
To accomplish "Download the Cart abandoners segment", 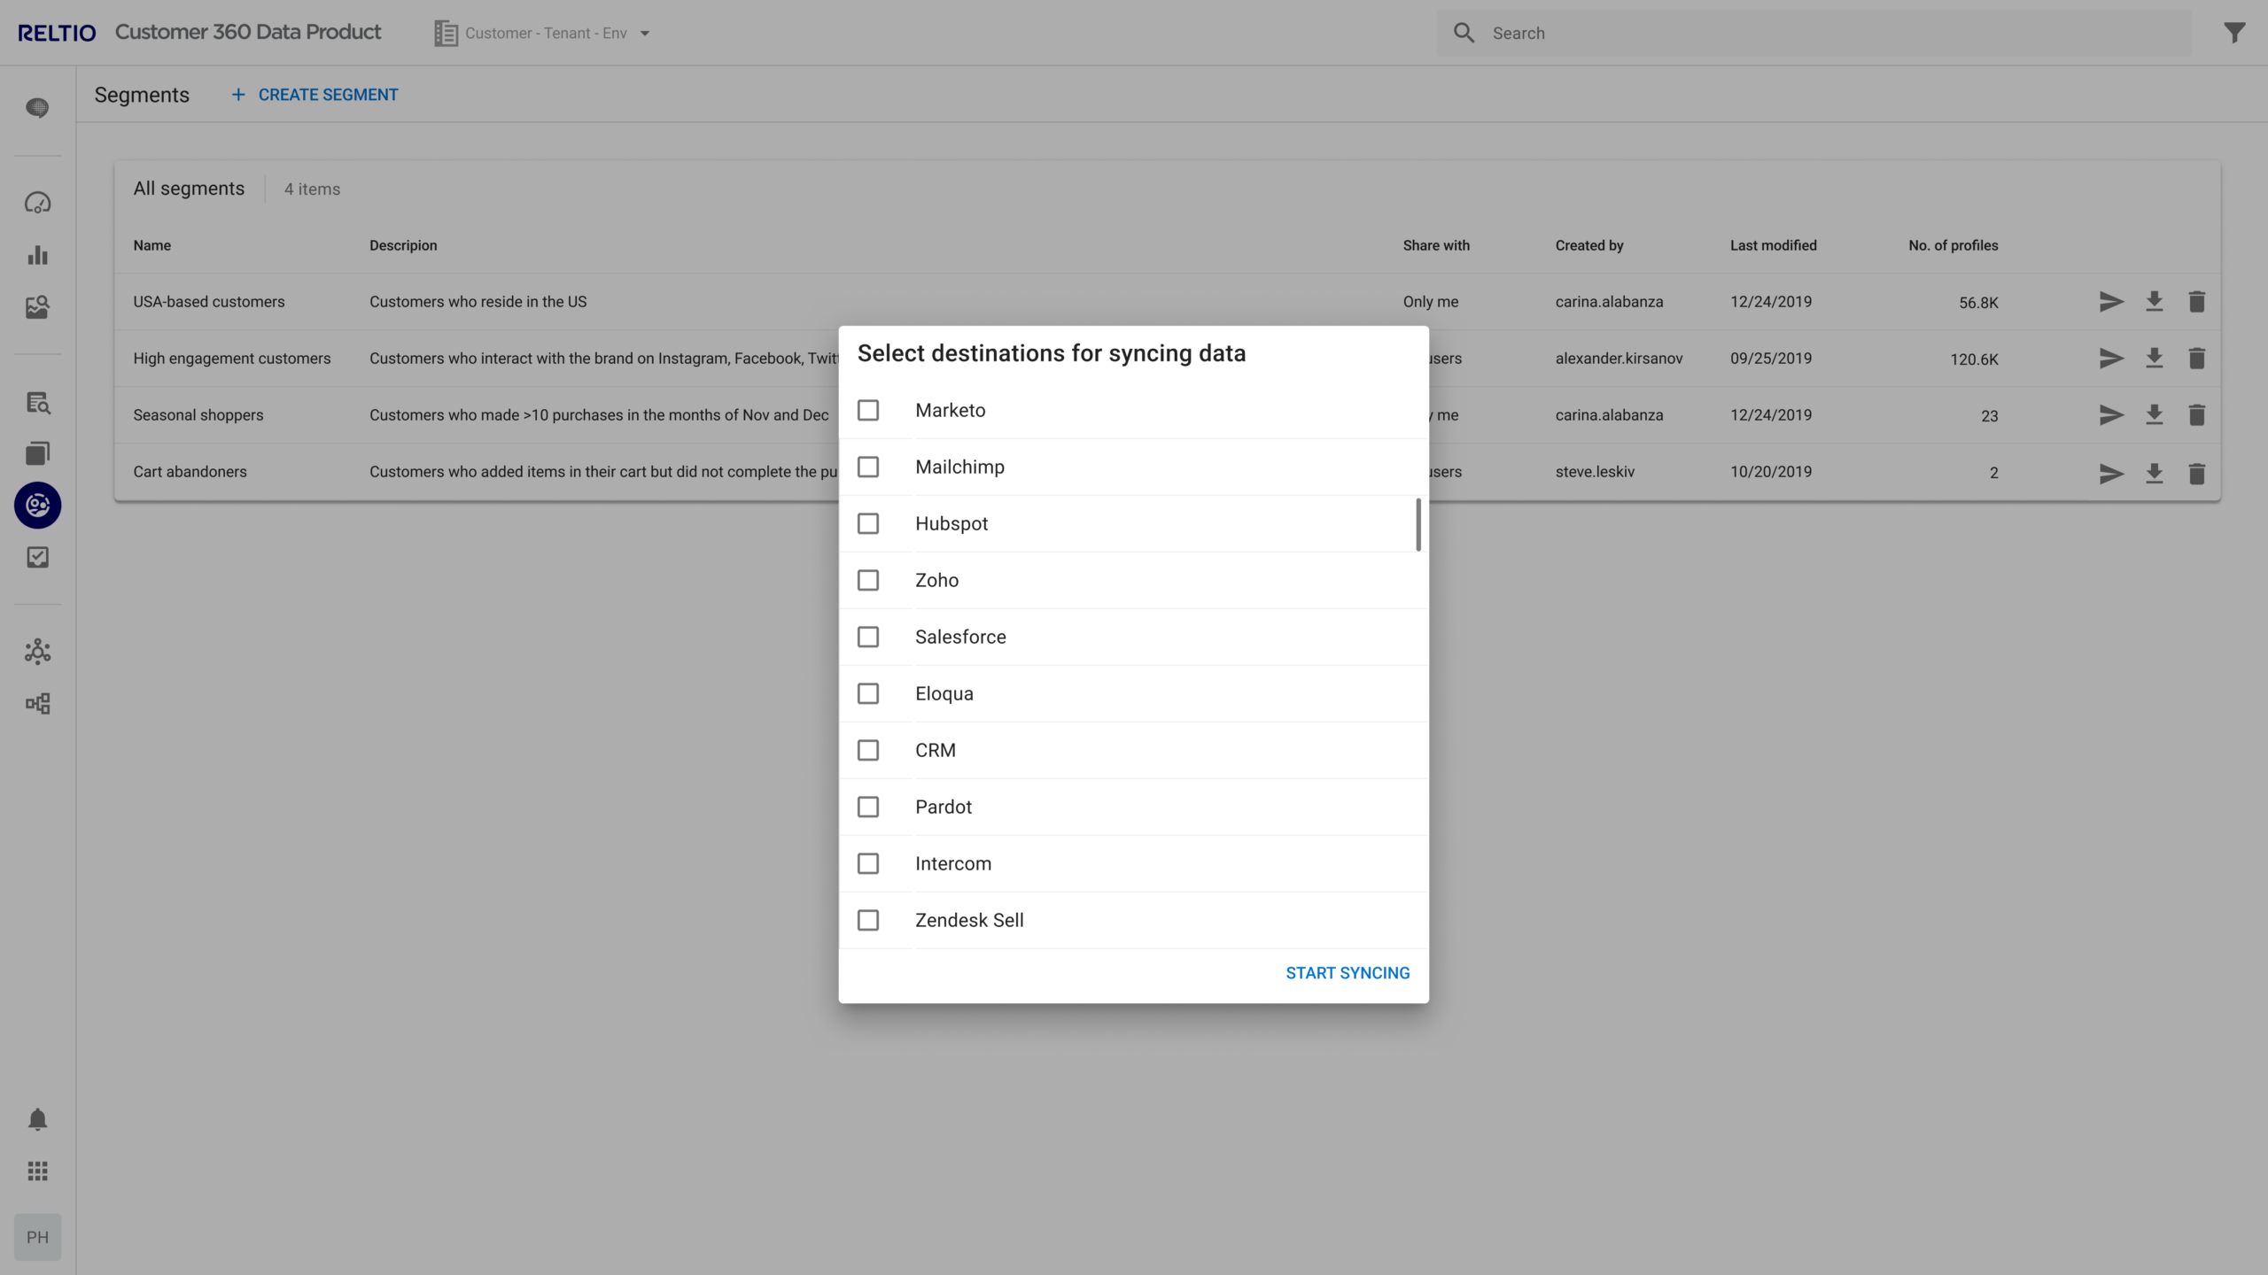I will [x=2155, y=474].
